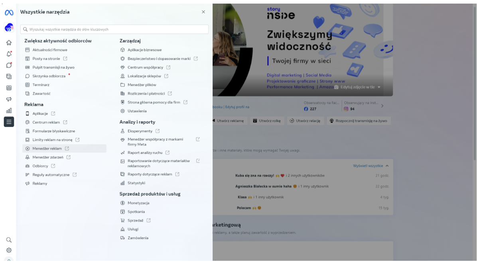Click the Edytuj profil na link

237,107
